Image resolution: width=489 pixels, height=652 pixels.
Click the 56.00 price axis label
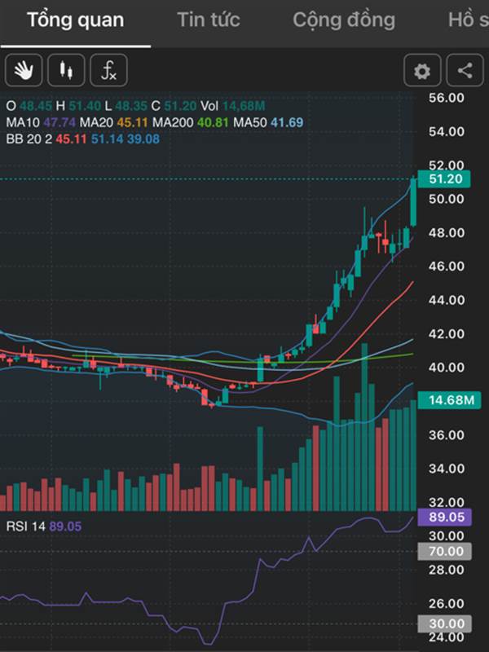click(x=446, y=98)
